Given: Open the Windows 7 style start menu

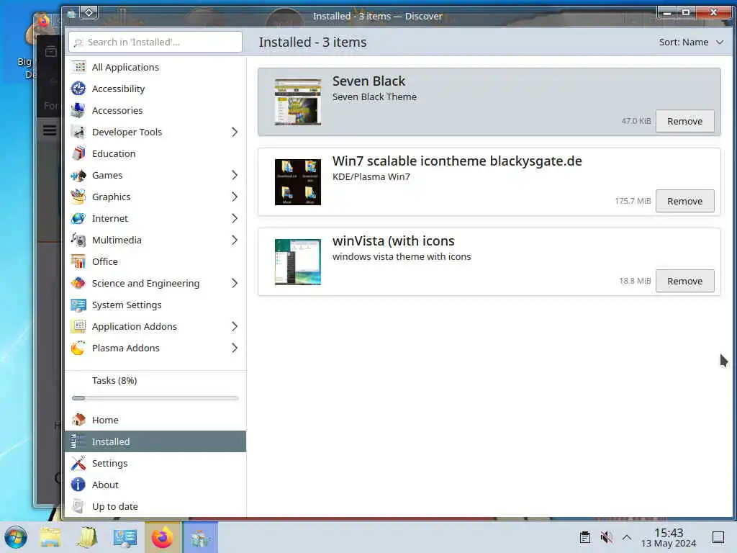Looking at the screenshot, I should (x=16, y=537).
